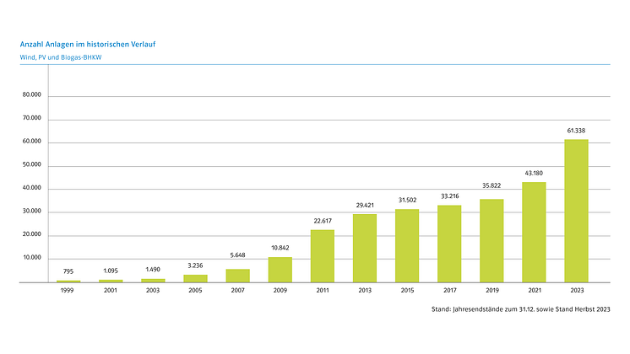Click the y-axis label 20.000
Viewport: 630px width, 354px height.
[32, 234]
